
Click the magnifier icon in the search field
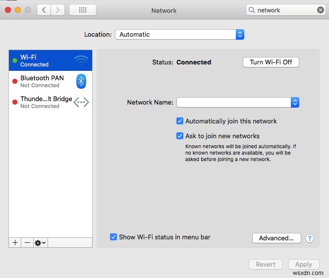(x=251, y=10)
